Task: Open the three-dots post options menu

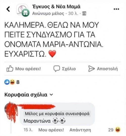Action: point(116,9)
